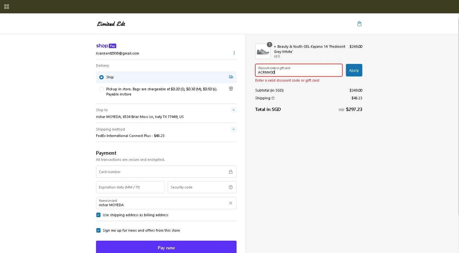Click the Shop Pay logo
The width and height of the screenshot is (459, 253).
106,46
